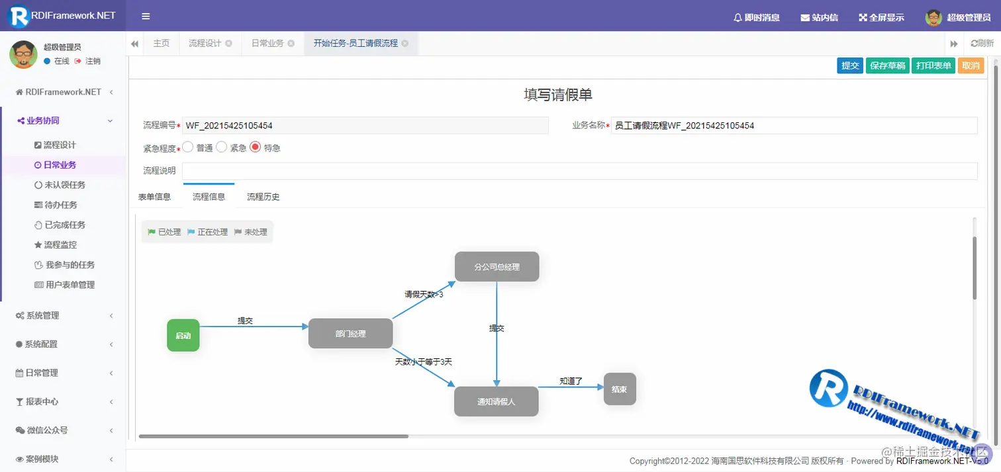This screenshot has height=472, width=1001.
Task: Click the RDIFramework.NET logo
Action: (62, 15)
